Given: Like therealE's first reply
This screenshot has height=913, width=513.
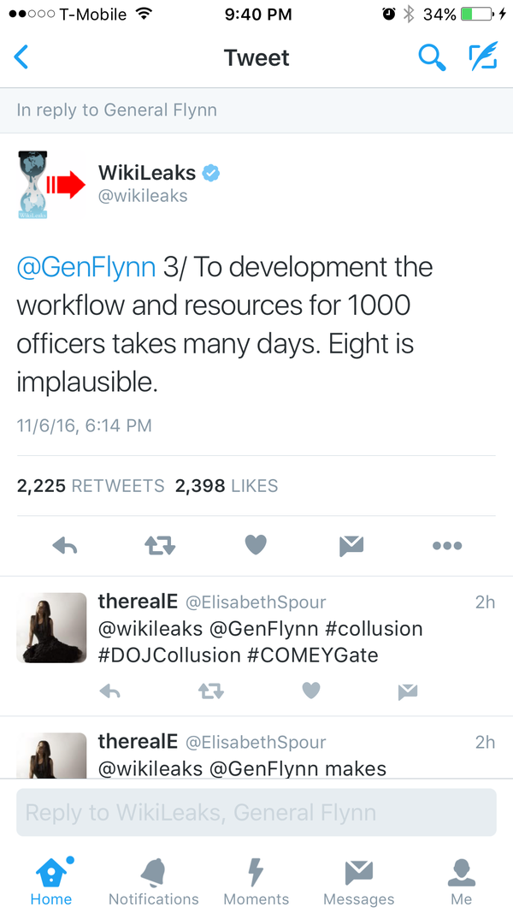Looking at the screenshot, I should coord(311,691).
